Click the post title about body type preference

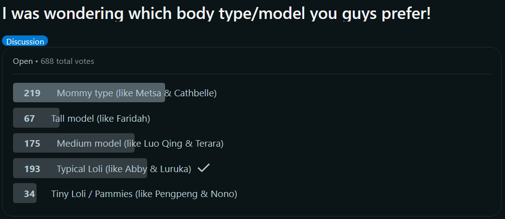216,13
